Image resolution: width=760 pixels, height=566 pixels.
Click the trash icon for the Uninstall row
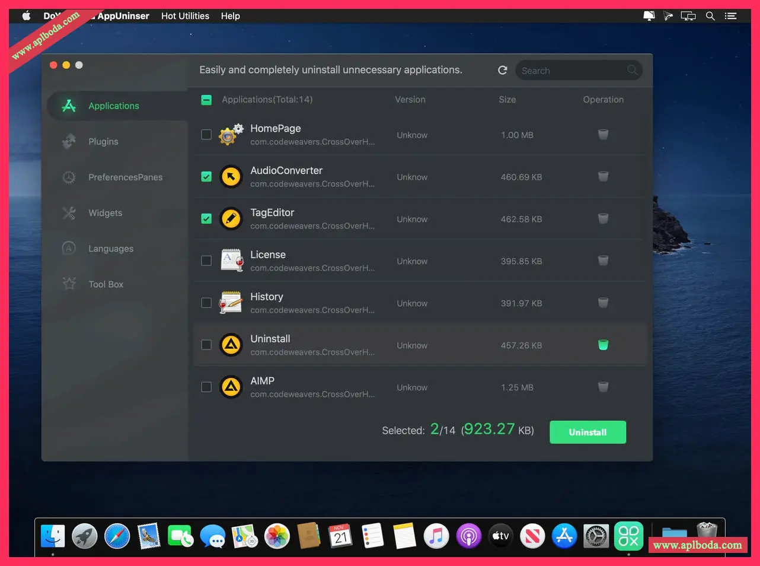click(x=603, y=345)
